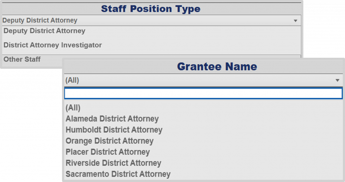Click the selected Deputy District Attorney combo box value
This screenshot has height=182, width=345.
click(x=40, y=20)
